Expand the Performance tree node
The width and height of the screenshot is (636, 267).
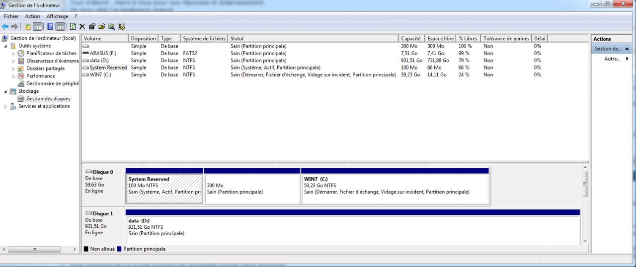point(14,76)
